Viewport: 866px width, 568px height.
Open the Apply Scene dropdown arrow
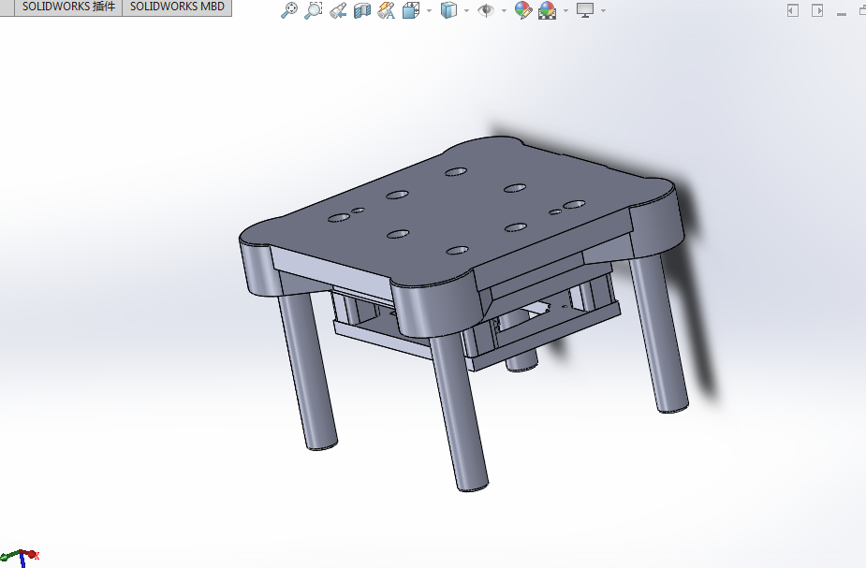point(565,10)
